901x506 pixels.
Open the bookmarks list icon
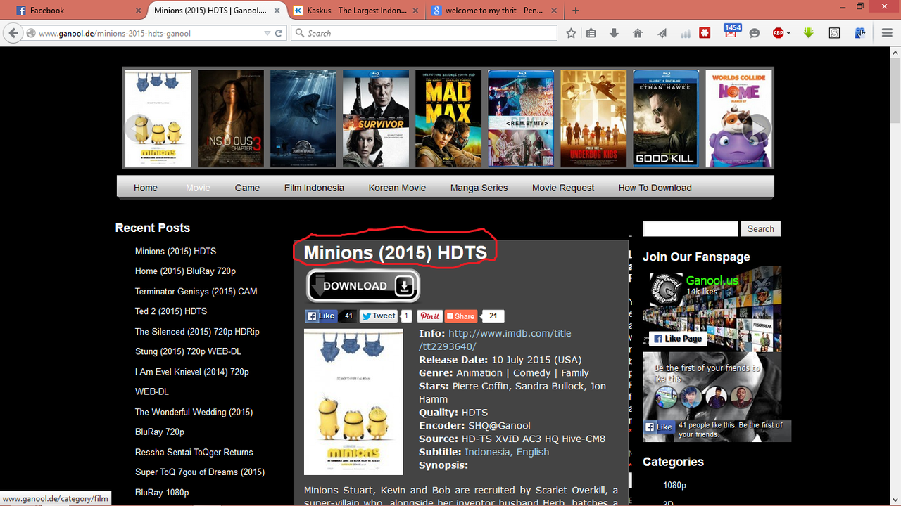coord(591,33)
